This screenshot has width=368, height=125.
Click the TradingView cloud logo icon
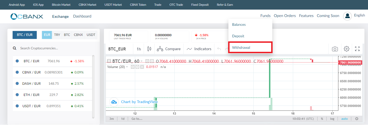point(114,102)
